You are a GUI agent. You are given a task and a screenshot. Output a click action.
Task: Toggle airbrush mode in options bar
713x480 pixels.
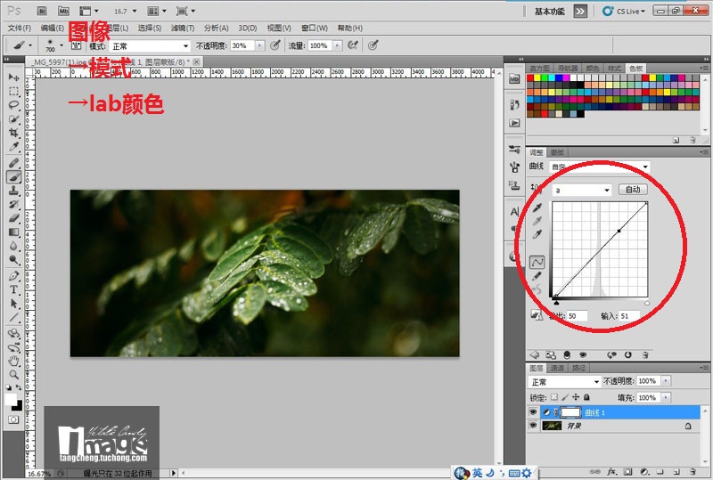pyautogui.click(x=353, y=45)
